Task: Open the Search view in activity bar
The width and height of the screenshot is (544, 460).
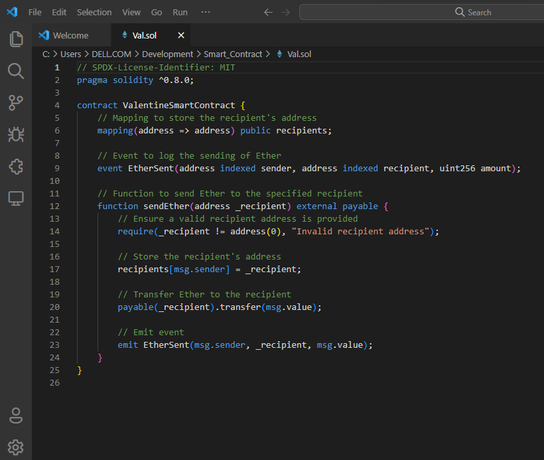Action: pos(16,71)
